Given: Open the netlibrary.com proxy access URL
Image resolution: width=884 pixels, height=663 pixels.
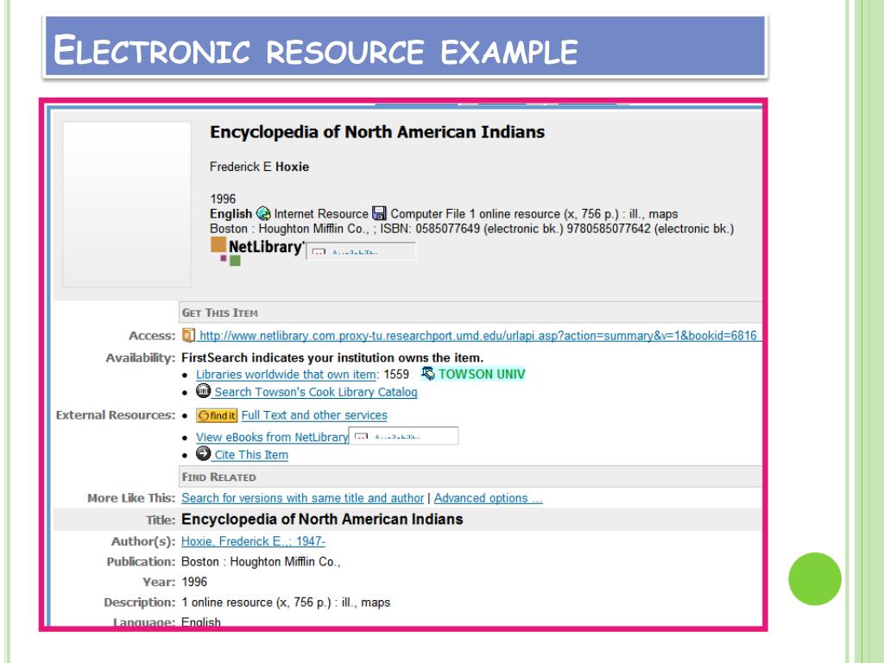Looking at the screenshot, I should pyautogui.click(x=478, y=336).
